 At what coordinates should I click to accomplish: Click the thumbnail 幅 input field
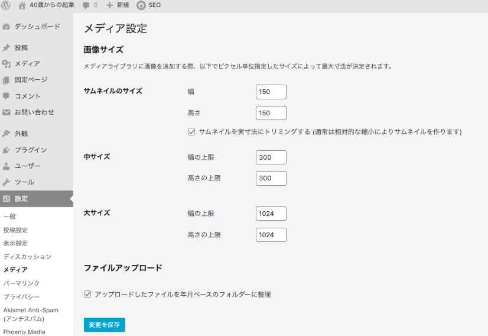(271, 92)
